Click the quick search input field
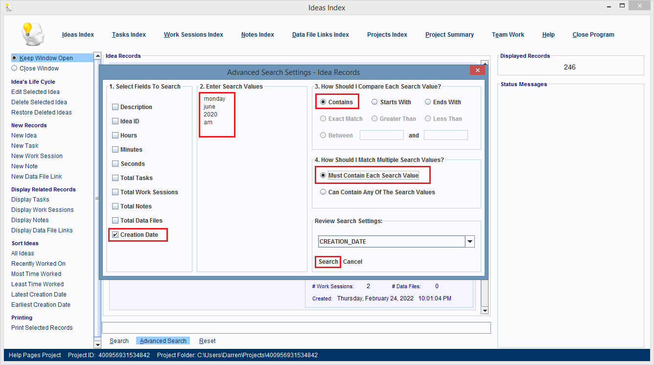 point(296,327)
